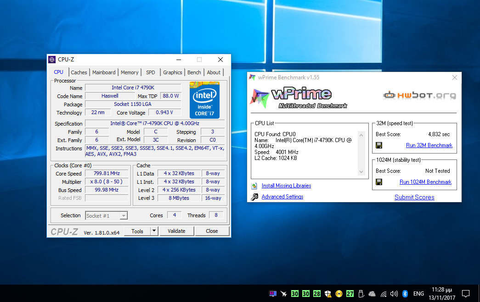Open Windows Defender shield tray icon

[328, 294]
